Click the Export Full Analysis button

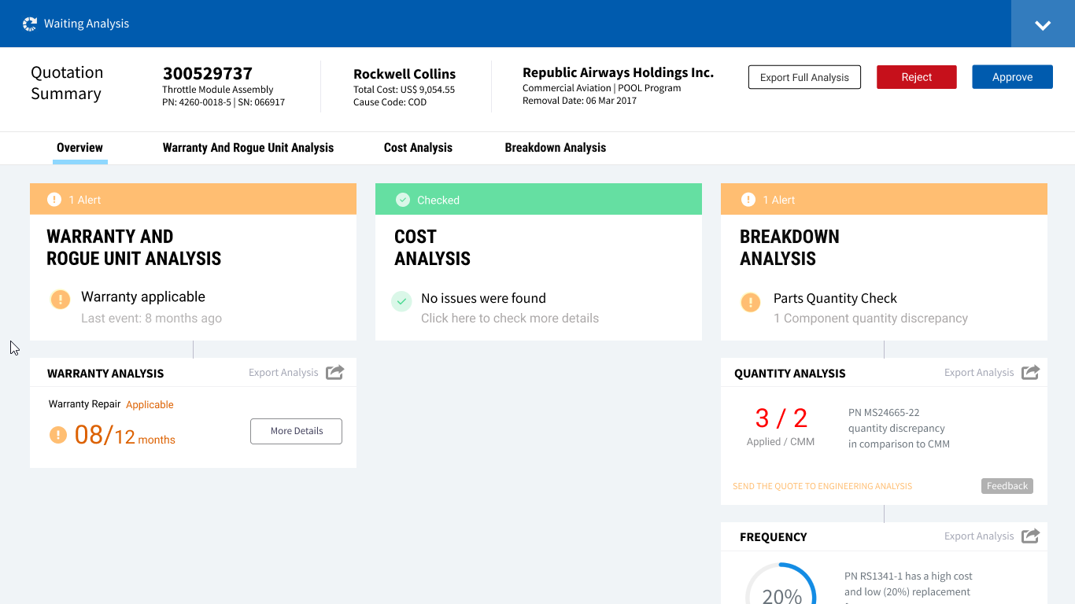pos(804,77)
